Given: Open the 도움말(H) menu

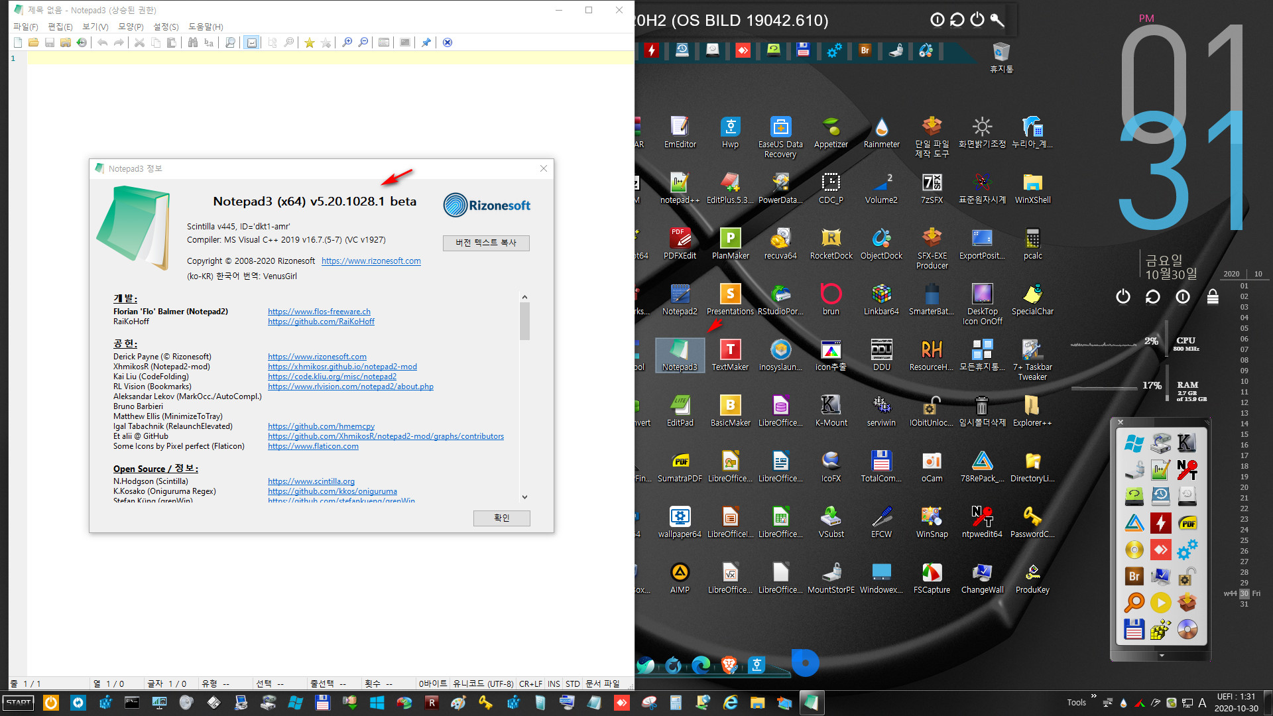Looking at the screenshot, I should click(x=206, y=27).
